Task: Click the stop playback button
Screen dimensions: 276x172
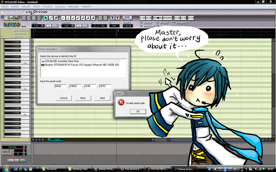Action: pyautogui.click(x=158, y=18)
